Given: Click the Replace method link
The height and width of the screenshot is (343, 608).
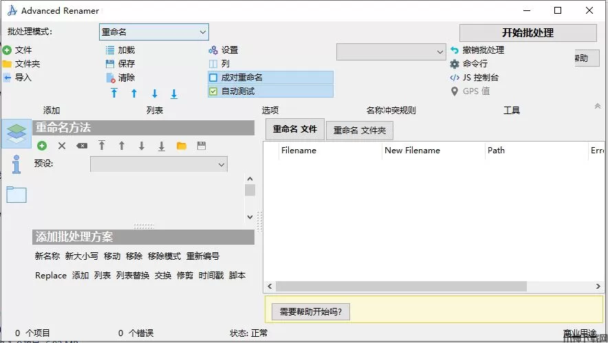Looking at the screenshot, I should click(51, 276).
